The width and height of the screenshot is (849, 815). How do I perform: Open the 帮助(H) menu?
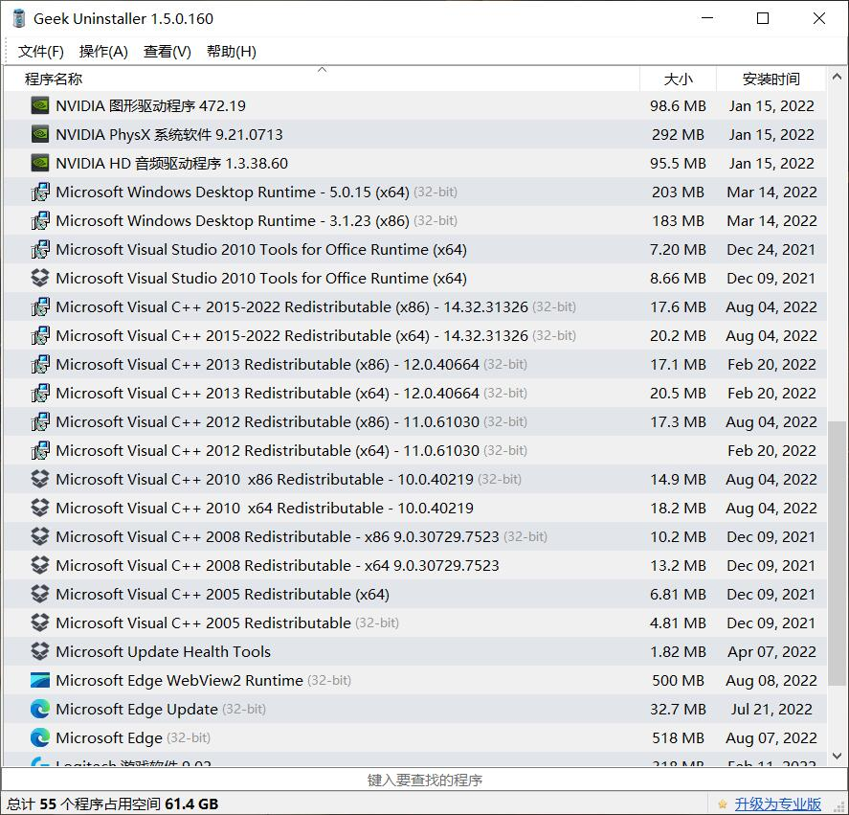[x=232, y=52]
